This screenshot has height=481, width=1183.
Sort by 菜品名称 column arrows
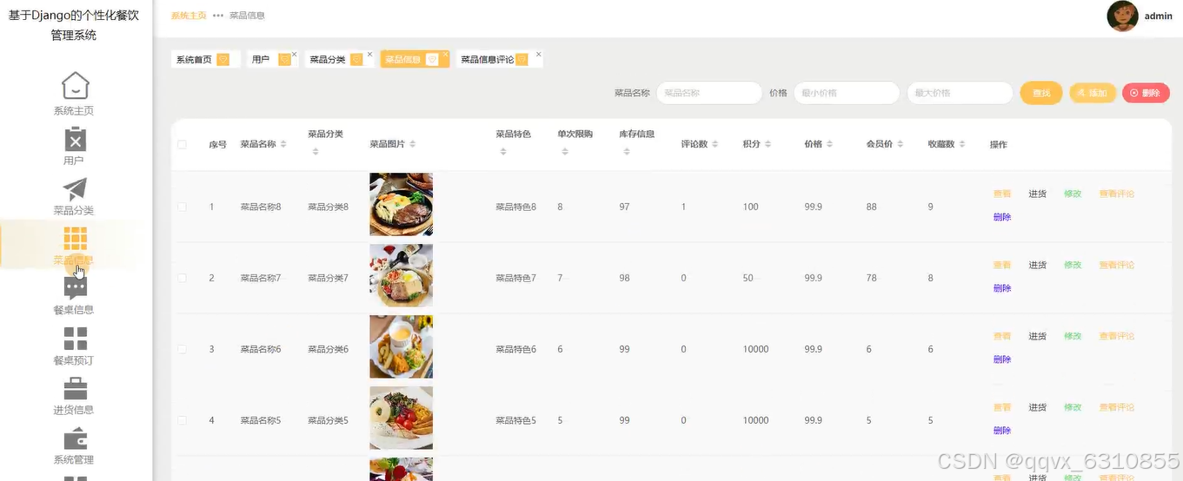tap(283, 144)
